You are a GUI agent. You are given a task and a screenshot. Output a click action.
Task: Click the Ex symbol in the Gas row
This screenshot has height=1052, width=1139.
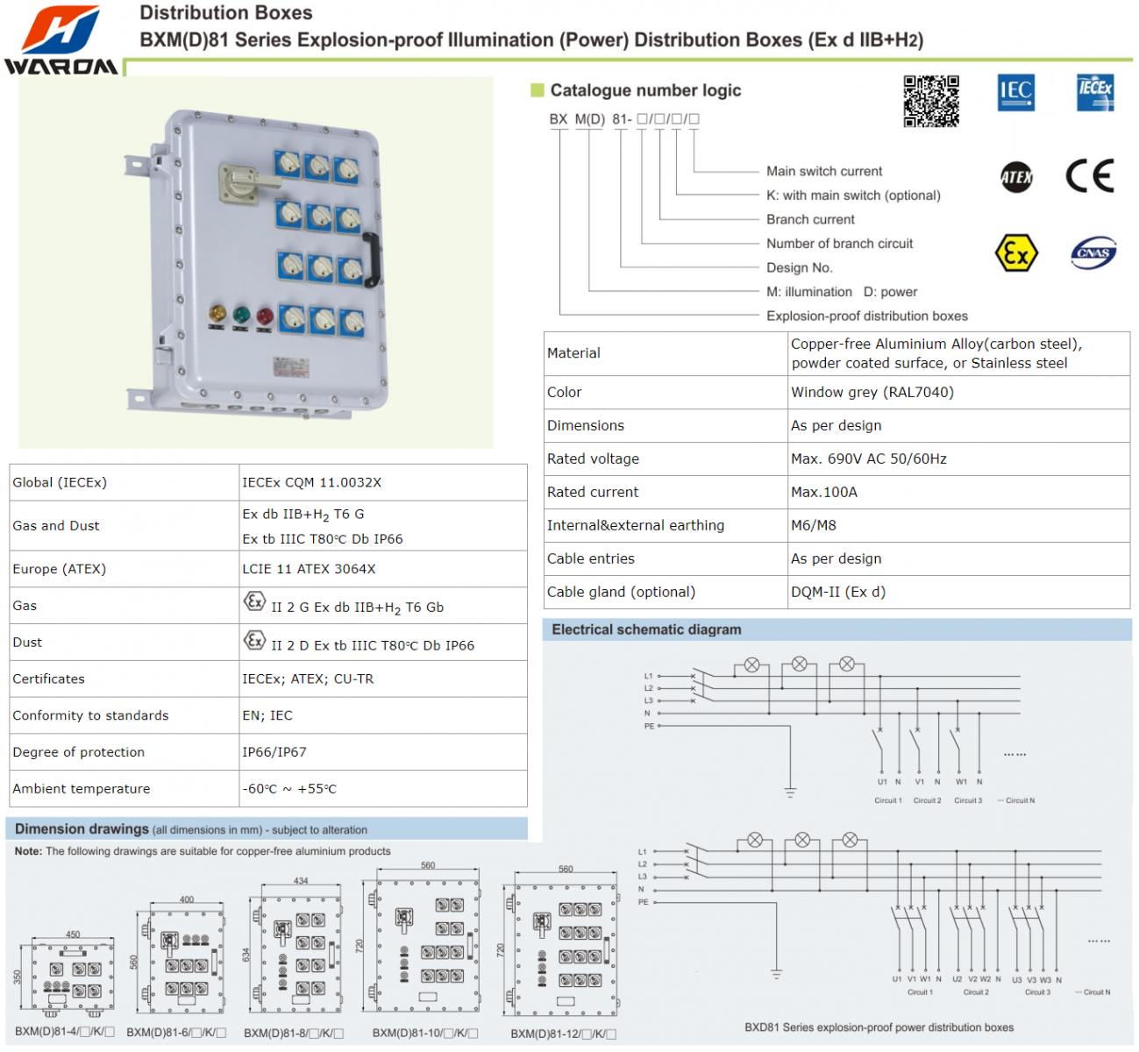point(254,601)
